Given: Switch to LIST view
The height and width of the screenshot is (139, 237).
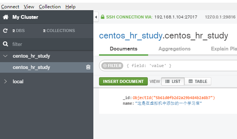Looking at the screenshot, I should [x=173, y=81].
